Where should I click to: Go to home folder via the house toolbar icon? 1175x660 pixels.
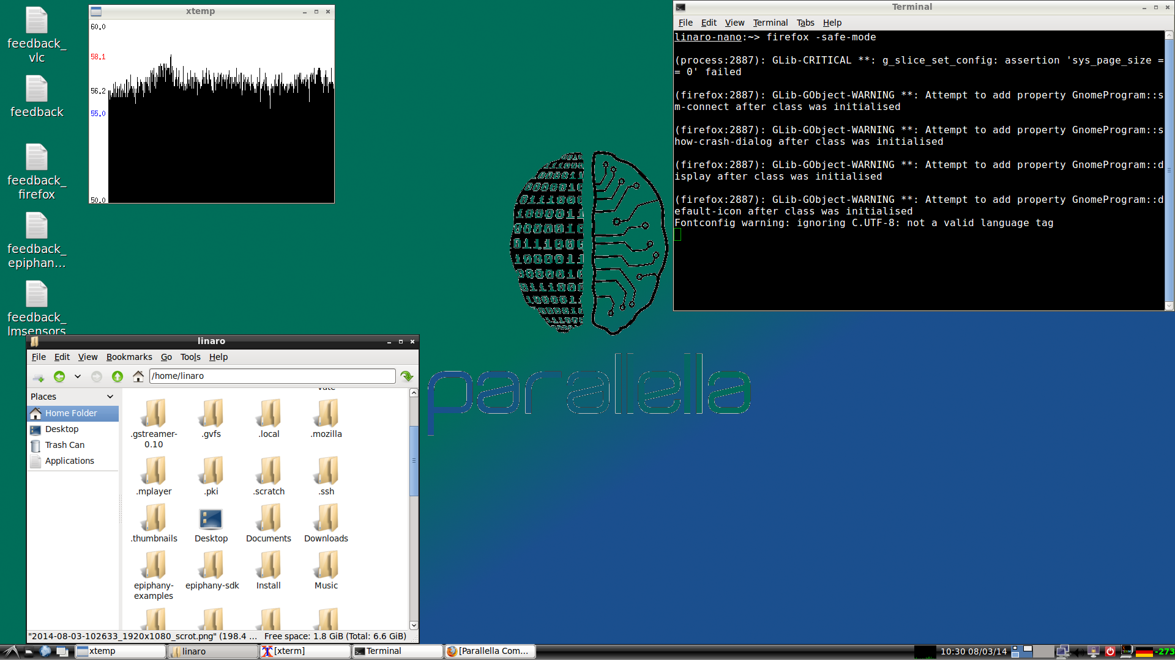(138, 376)
